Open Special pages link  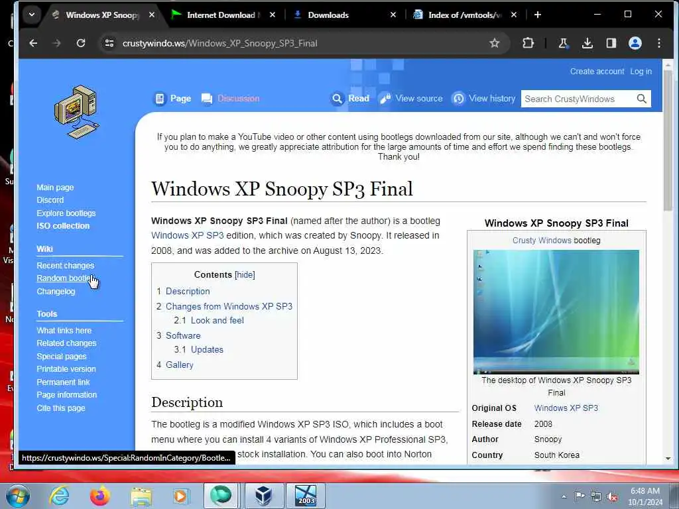pos(61,356)
